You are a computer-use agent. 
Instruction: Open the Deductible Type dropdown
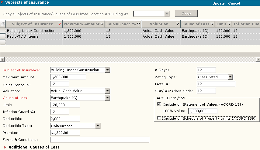click(x=98, y=126)
